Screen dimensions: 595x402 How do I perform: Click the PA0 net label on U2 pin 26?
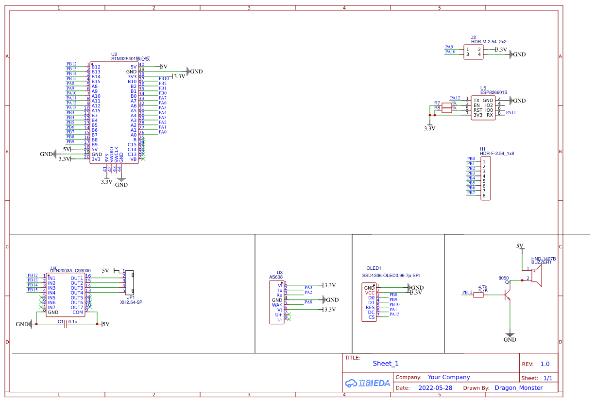tap(163, 132)
